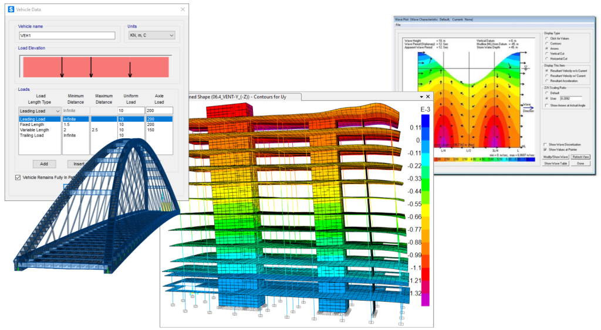
Task: Select Resultant Velocity w/ Current option
Action: [x=546, y=76]
